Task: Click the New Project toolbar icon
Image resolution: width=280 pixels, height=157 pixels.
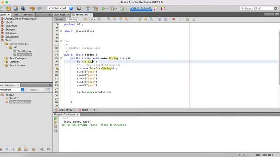Action: coord(8,8)
